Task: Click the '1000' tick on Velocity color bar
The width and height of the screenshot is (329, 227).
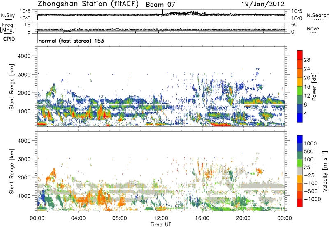Action: [310, 143]
